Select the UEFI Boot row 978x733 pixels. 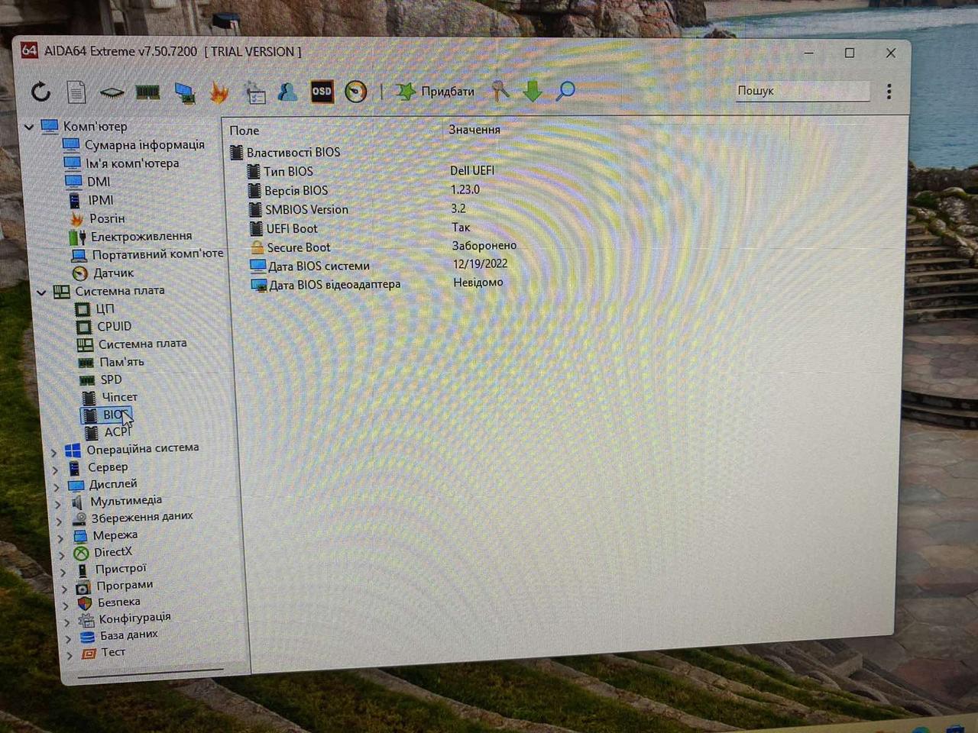click(x=291, y=228)
